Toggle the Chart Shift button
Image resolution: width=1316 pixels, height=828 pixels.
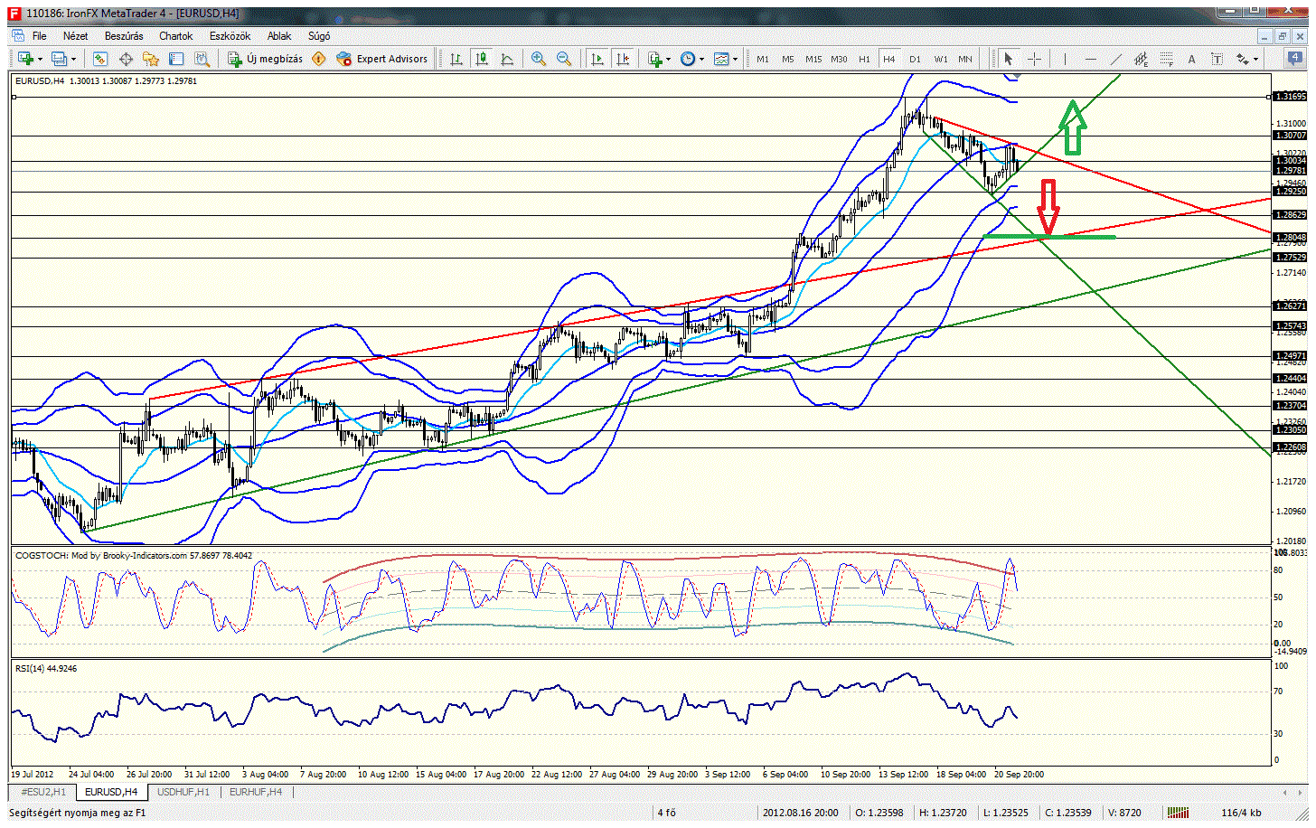coord(622,59)
